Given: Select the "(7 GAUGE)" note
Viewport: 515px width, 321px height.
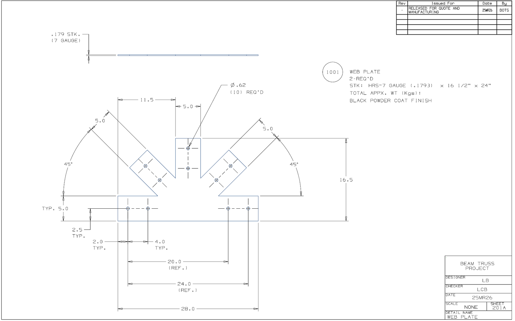Looking at the screenshot, I should pos(66,41).
